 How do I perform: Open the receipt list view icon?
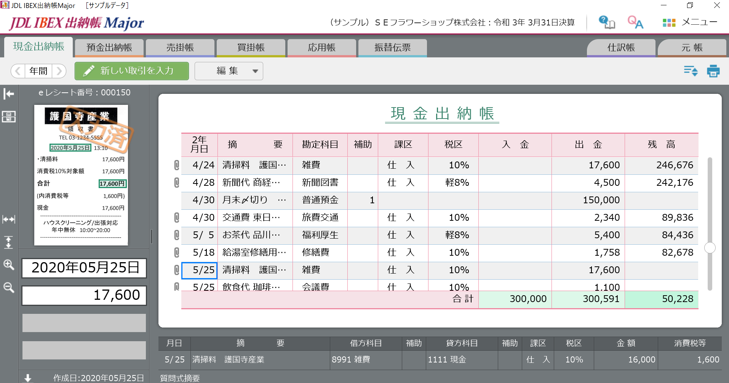tap(8, 117)
